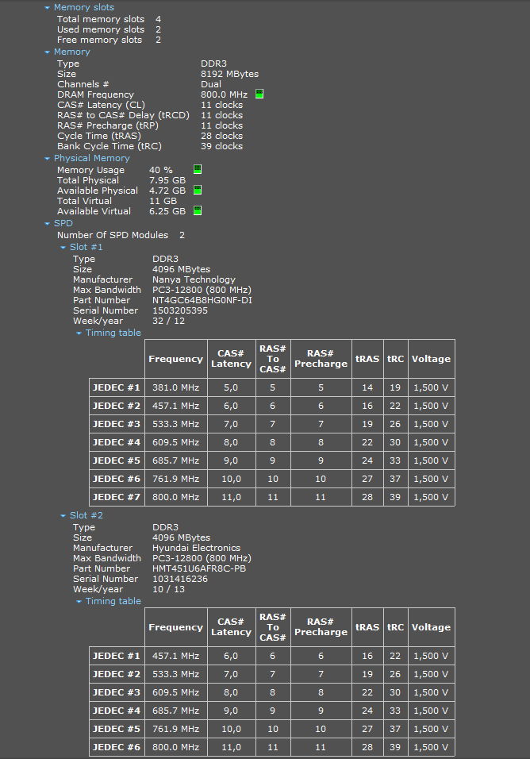Click Nanya Technology manufacturer value
The height and width of the screenshot is (759, 530).
(194, 279)
